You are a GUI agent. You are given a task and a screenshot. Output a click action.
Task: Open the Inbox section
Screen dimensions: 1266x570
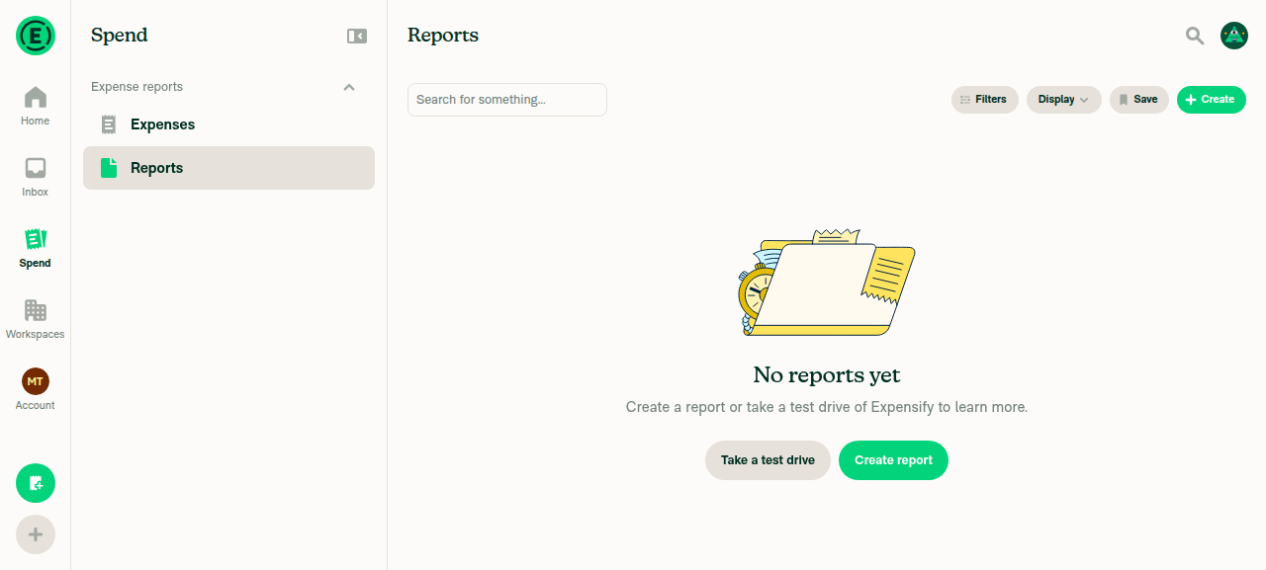36,178
